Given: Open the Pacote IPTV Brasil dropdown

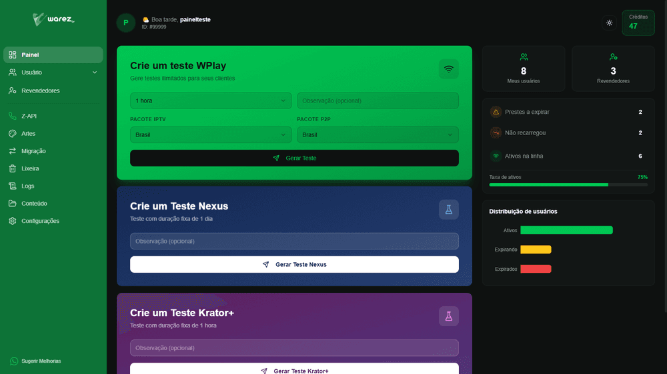Looking at the screenshot, I should click(211, 134).
